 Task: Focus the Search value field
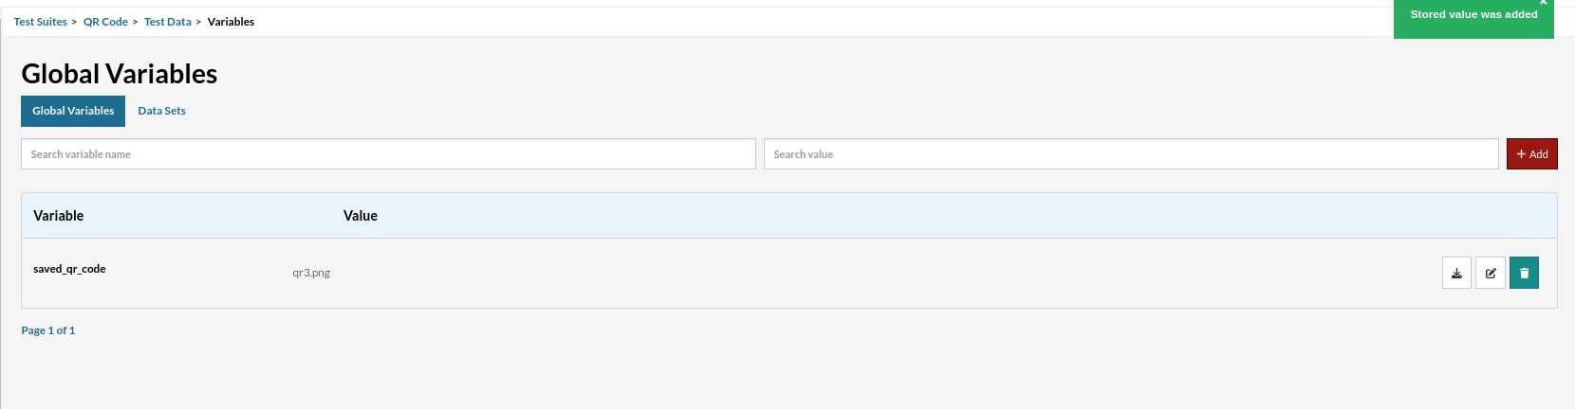(1130, 154)
